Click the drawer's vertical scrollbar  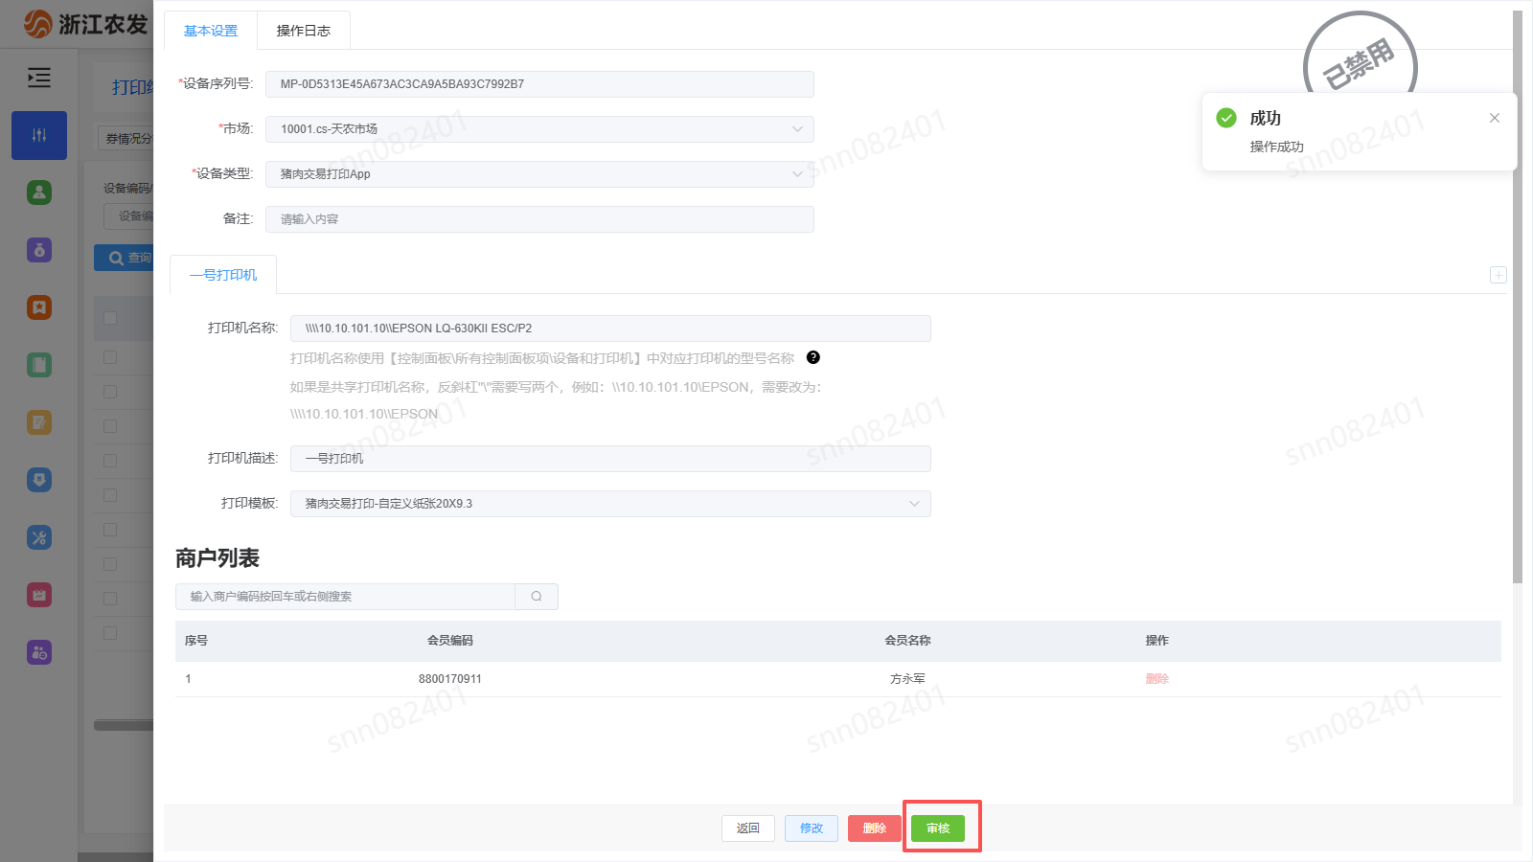pyautogui.click(x=1517, y=297)
